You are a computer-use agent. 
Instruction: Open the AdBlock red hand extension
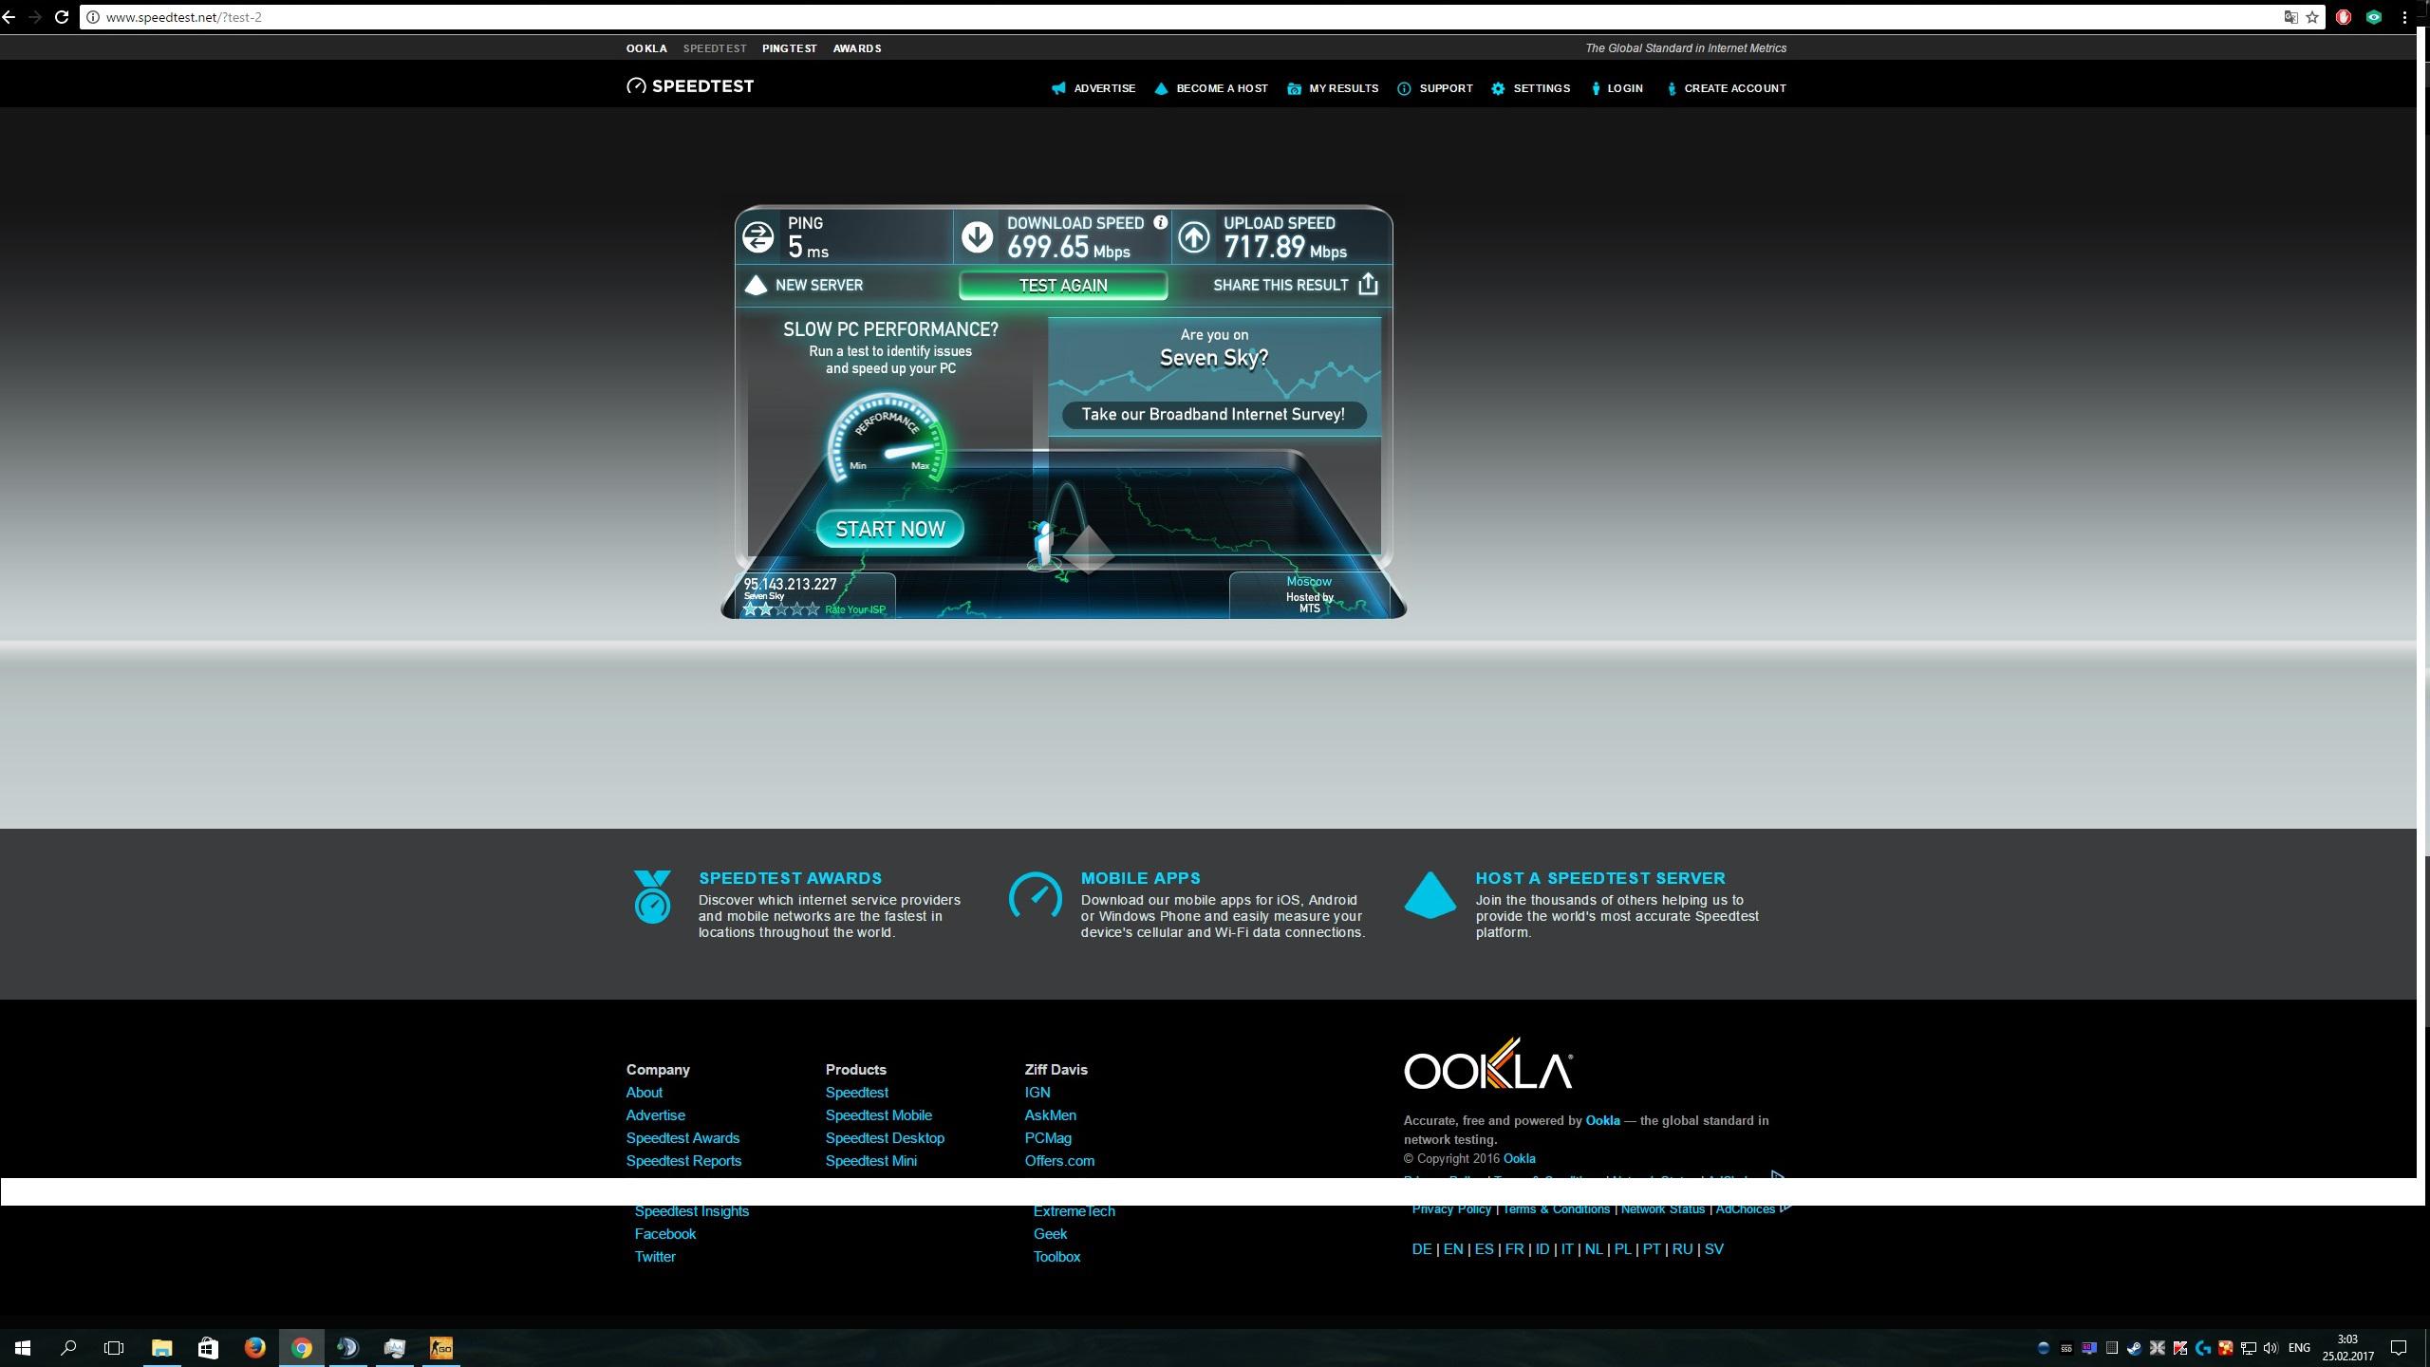point(2343,17)
